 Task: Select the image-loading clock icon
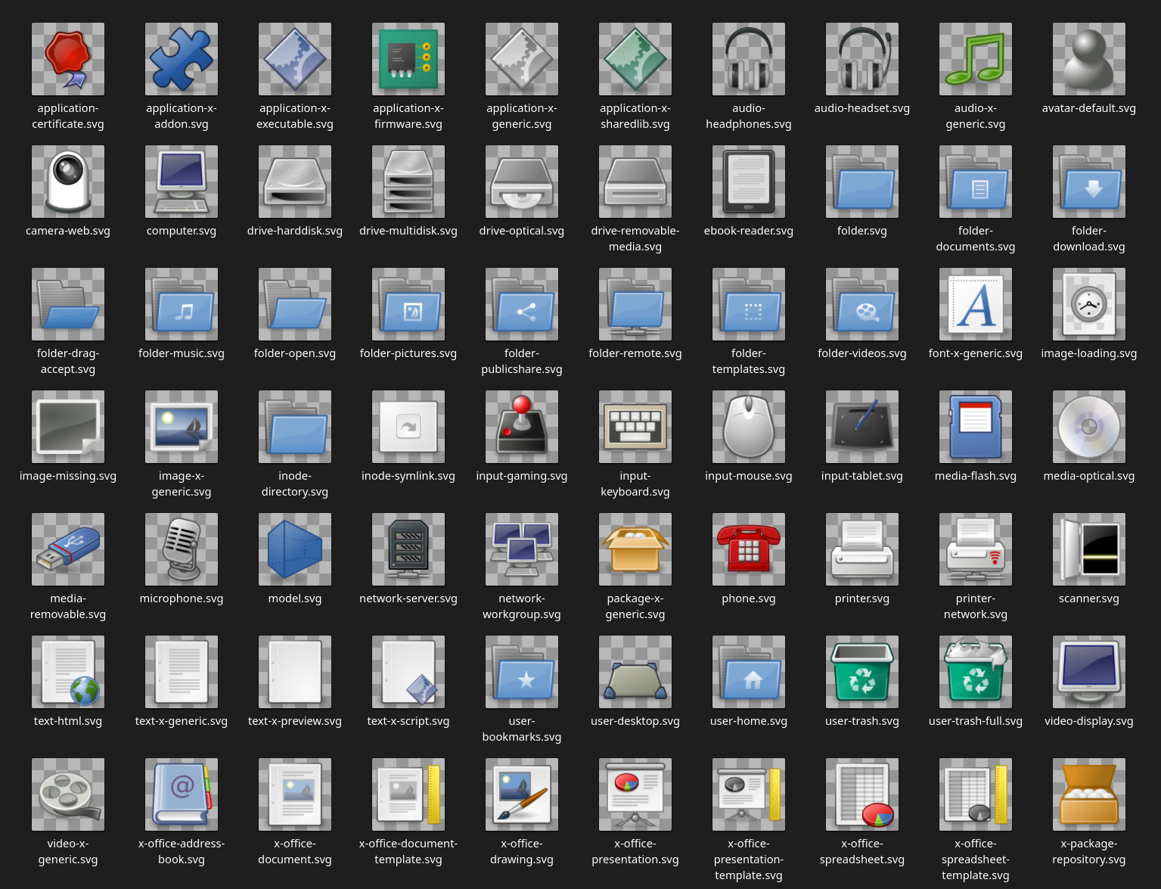click(1089, 304)
